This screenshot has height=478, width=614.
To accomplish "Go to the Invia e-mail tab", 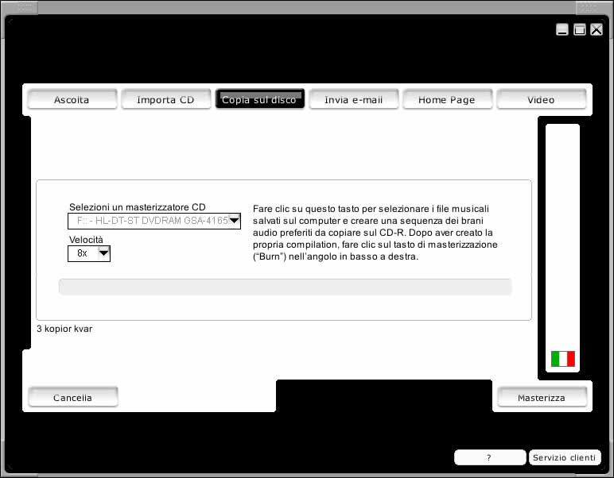I will point(353,99).
